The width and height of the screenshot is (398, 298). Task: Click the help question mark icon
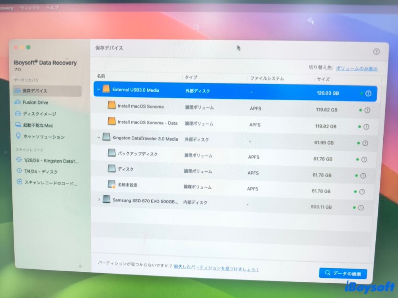pyautogui.click(x=376, y=52)
